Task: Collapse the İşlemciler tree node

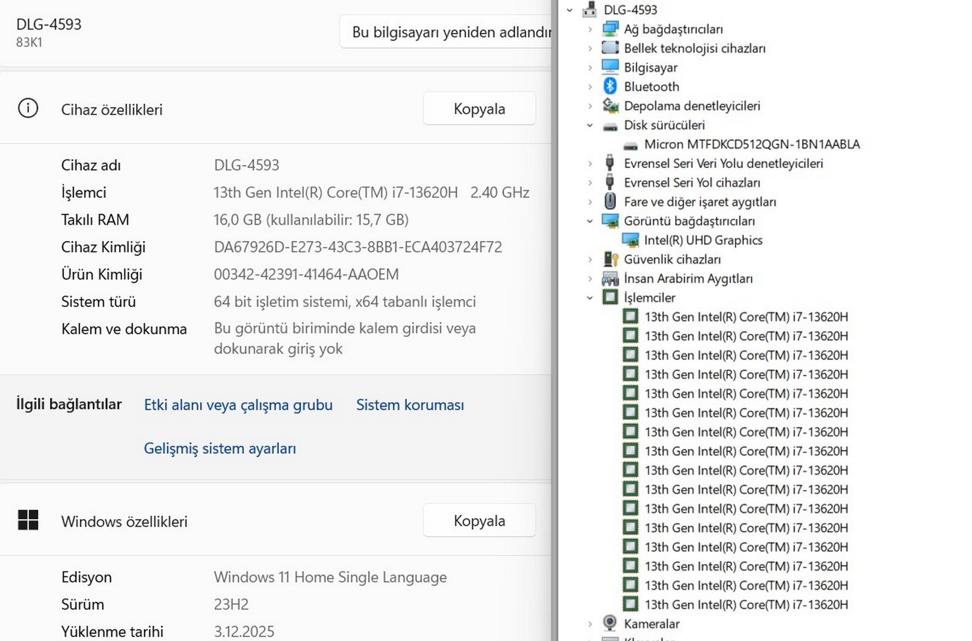Action: coord(590,297)
